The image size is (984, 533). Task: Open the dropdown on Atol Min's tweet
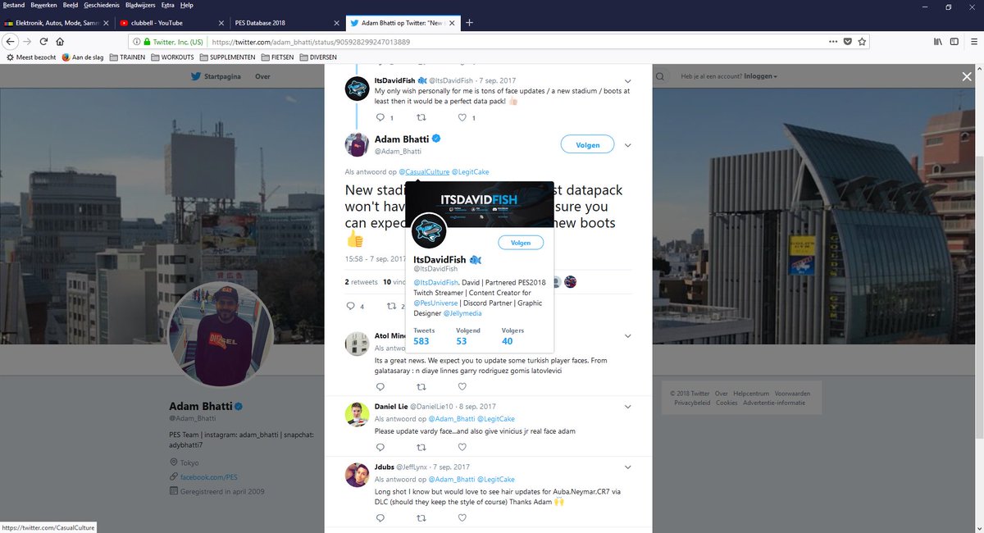pyautogui.click(x=627, y=335)
